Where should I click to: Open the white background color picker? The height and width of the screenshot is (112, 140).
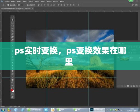point(13,91)
